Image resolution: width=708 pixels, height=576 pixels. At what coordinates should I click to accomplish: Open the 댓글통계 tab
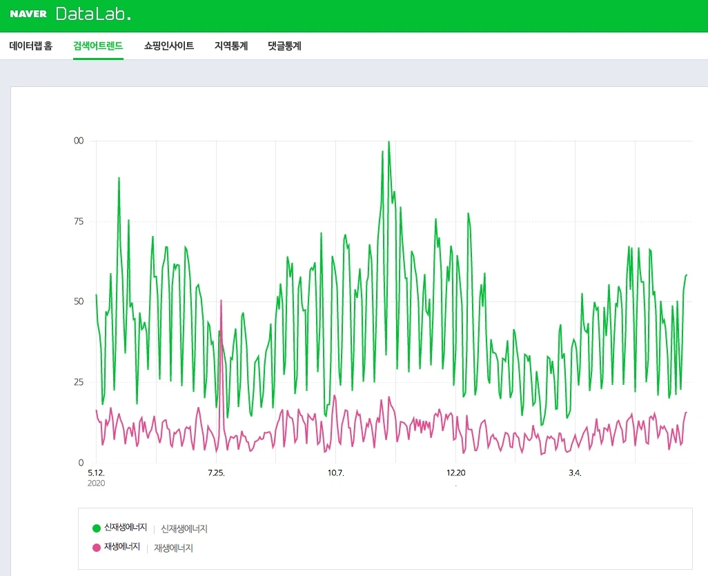284,46
